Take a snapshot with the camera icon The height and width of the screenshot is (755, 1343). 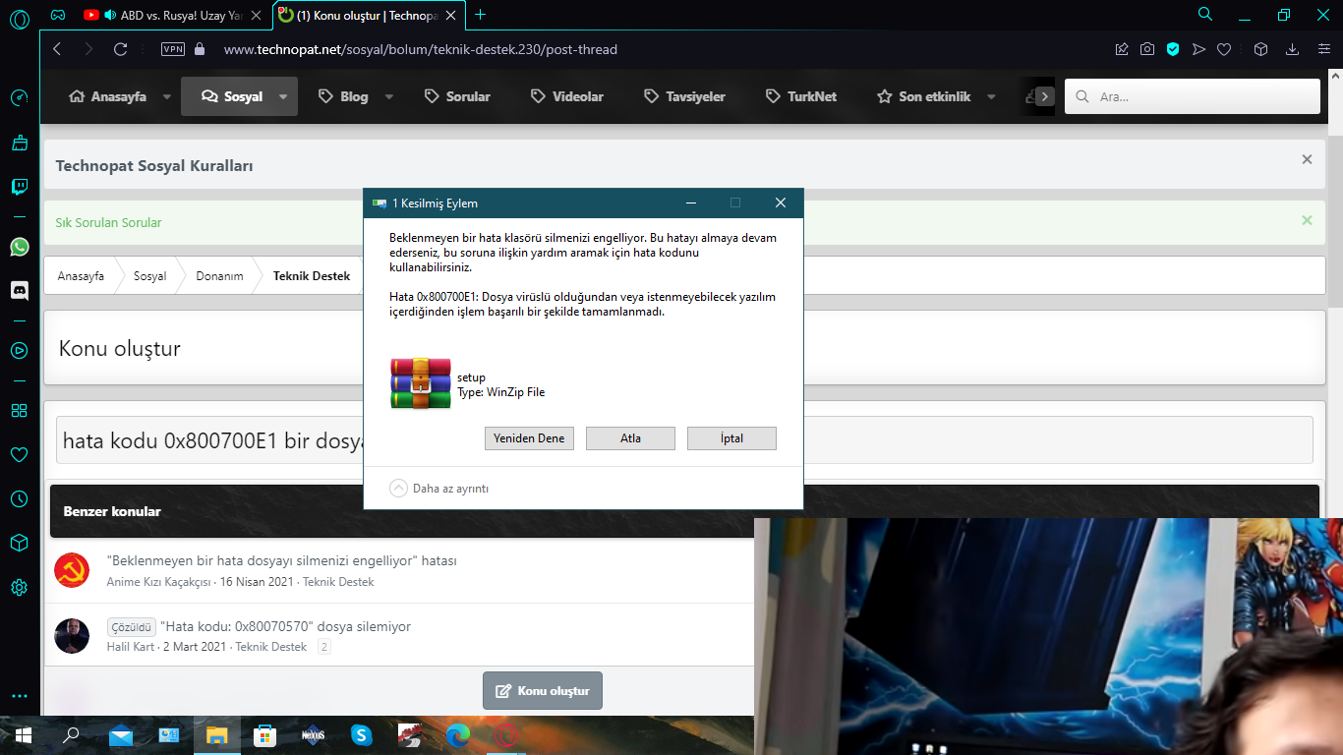pyautogui.click(x=1147, y=49)
